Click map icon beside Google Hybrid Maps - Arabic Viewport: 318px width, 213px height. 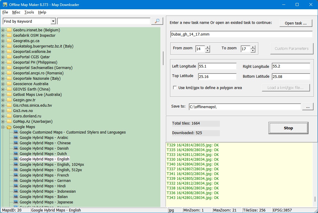tap(16, 137)
